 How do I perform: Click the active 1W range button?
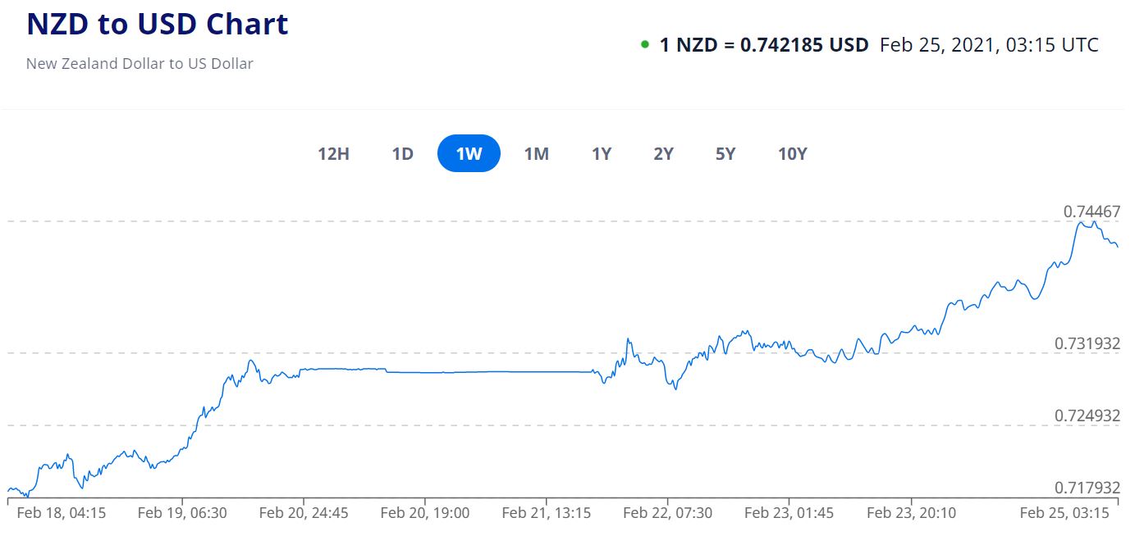point(469,153)
